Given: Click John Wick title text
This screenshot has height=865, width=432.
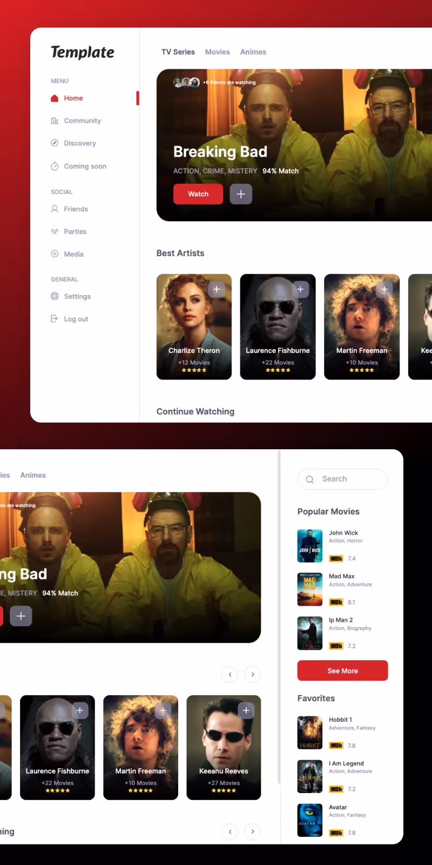Looking at the screenshot, I should point(343,533).
